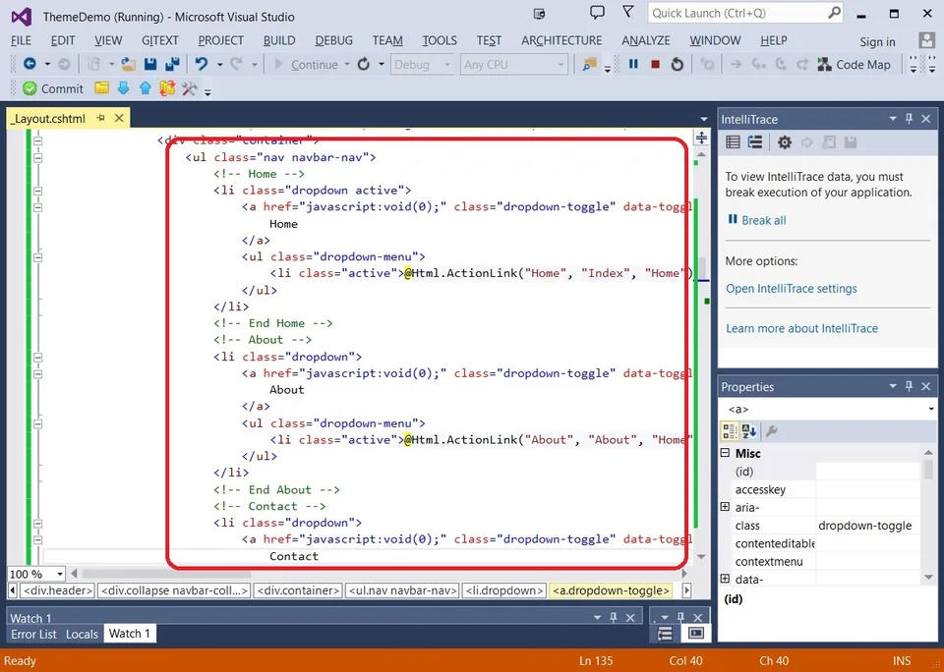Switch to the Locals tab
This screenshot has height=672, width=944.
pos(82,634)
